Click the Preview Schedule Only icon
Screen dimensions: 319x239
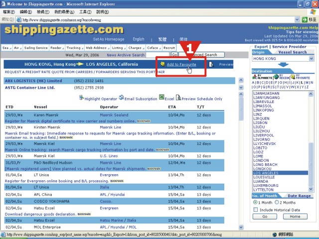click(178, 98)
